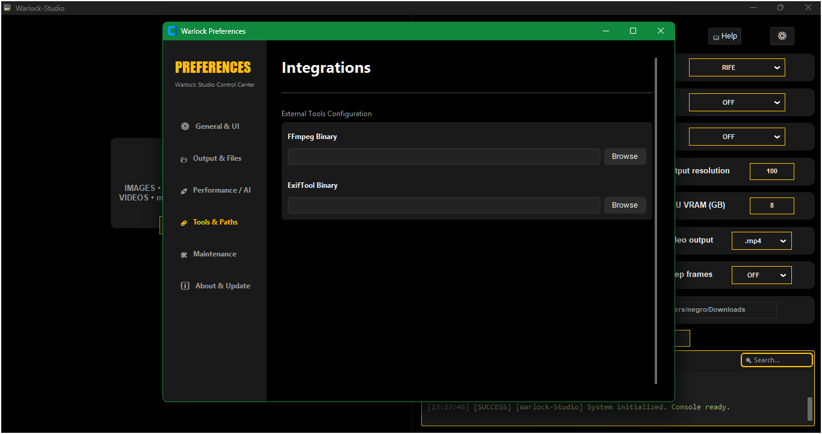Select the Tools & Paths section

tap(209, 222)
